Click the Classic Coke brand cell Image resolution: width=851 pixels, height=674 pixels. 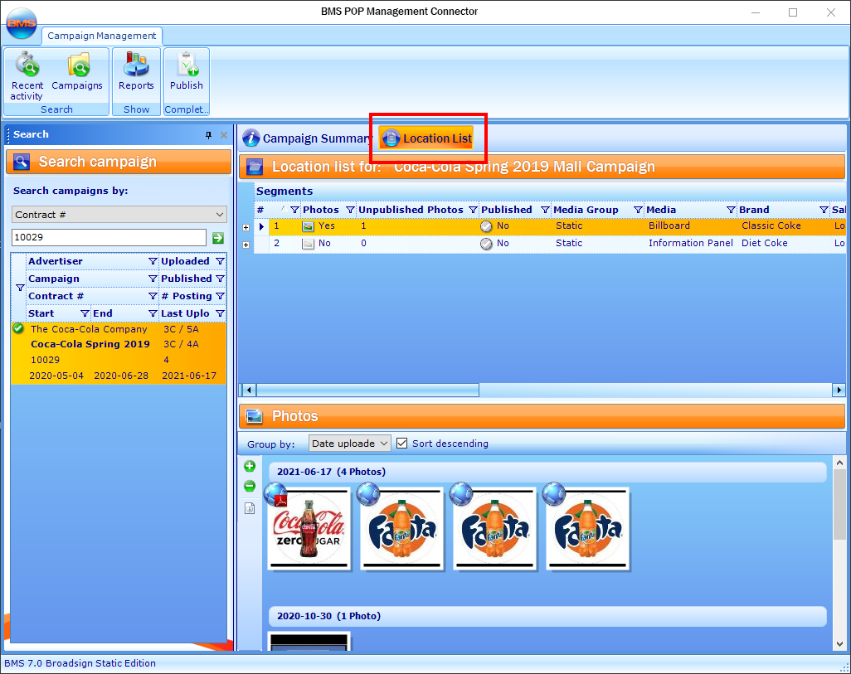(771, 225)
